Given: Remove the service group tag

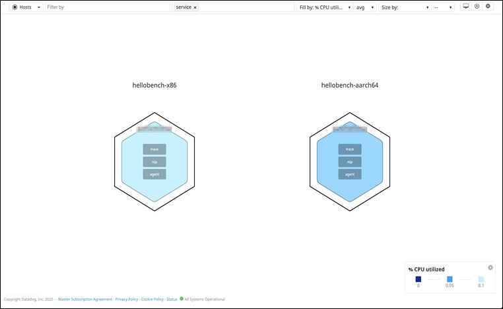Looking at the screenshot, I should [x=195, y=7].
